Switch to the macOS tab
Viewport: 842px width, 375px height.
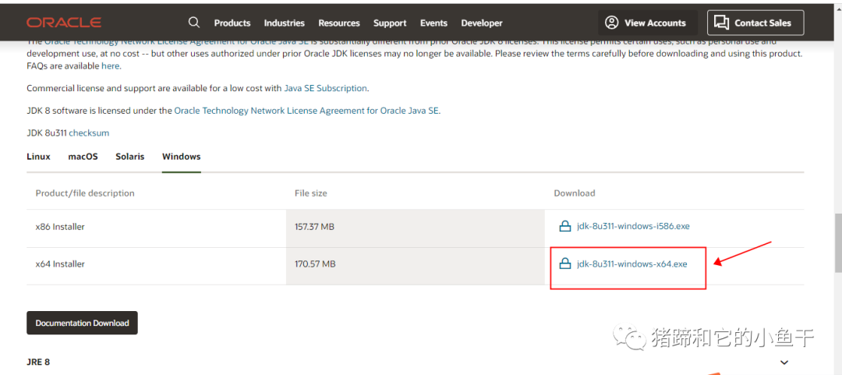point(83,157)
